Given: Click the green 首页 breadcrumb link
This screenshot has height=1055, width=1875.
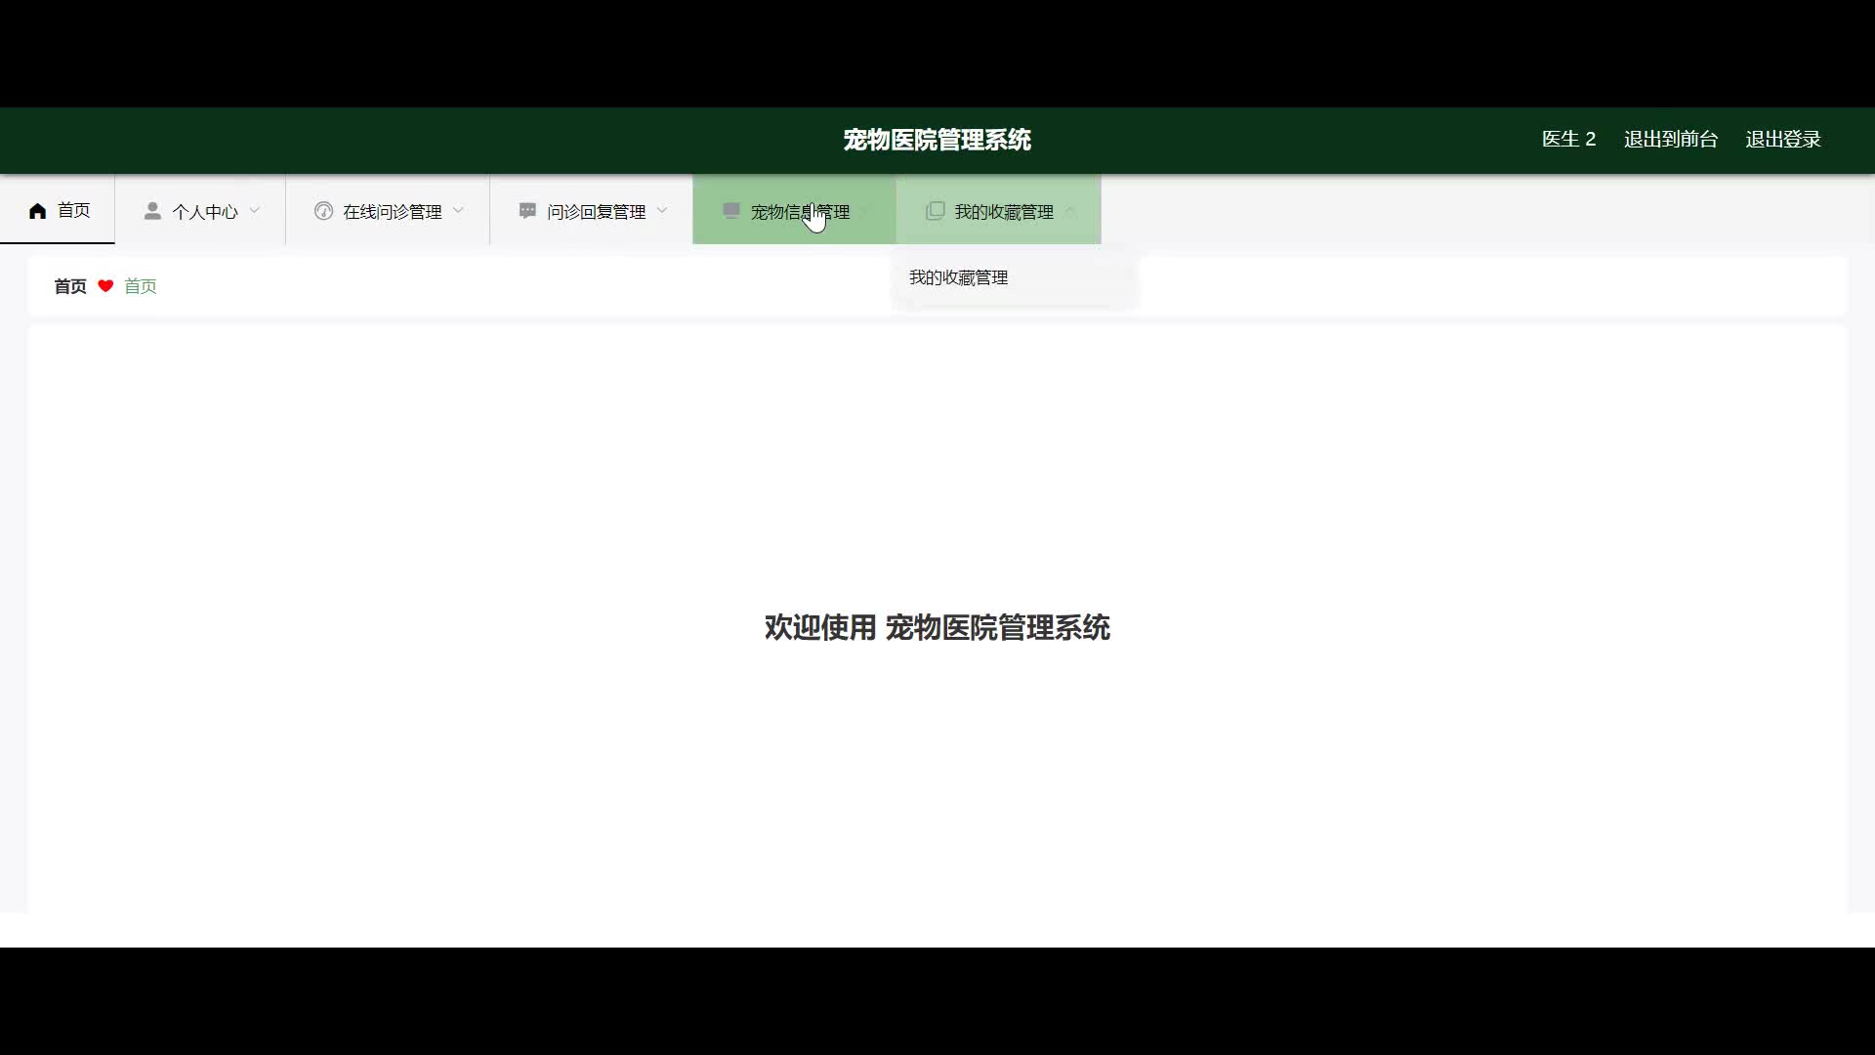Looking at the screenshot, I should tap(141, 286).
